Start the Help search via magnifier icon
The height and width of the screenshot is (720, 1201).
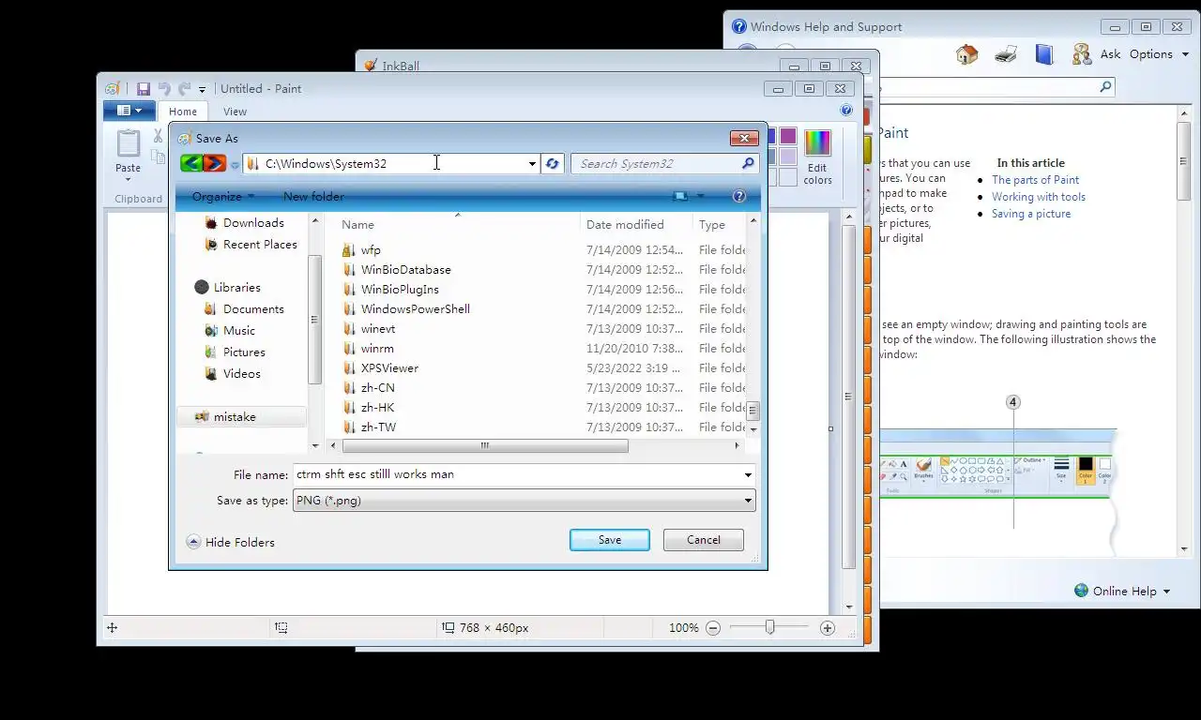tap(1105, 87)
